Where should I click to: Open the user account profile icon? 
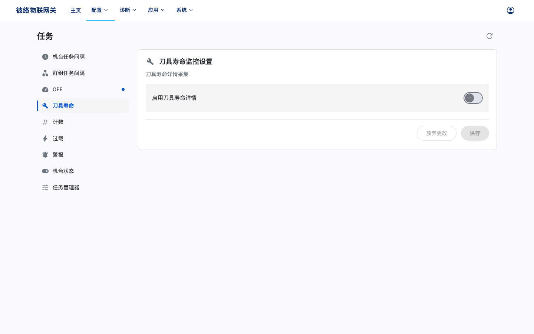tap(510, 10)
